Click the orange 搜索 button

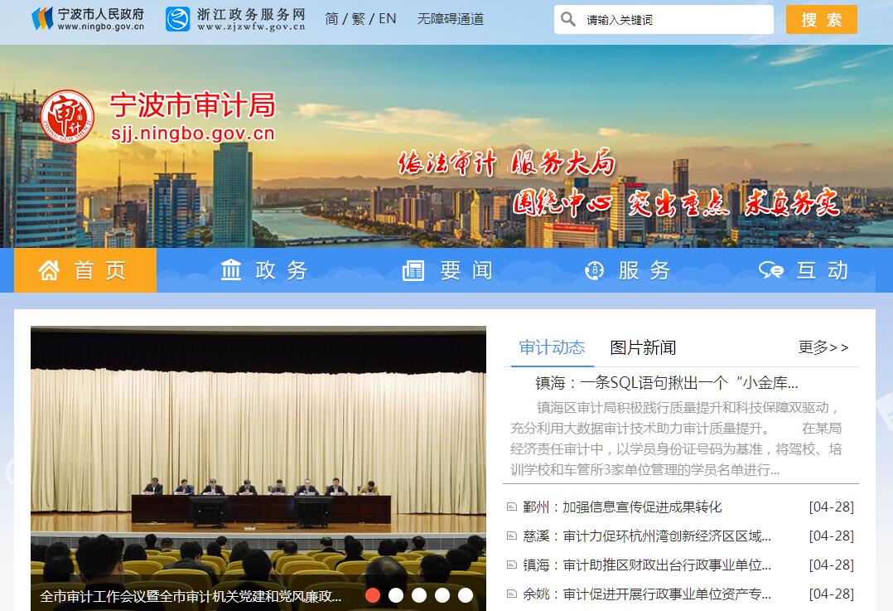click(821, 19)
